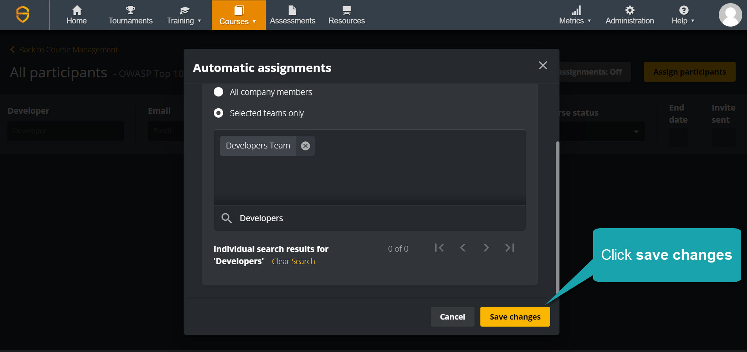The width and height of the screenshot is (747, 352).
Task: Open Home from the nav bar
Action: click(77, 15)
